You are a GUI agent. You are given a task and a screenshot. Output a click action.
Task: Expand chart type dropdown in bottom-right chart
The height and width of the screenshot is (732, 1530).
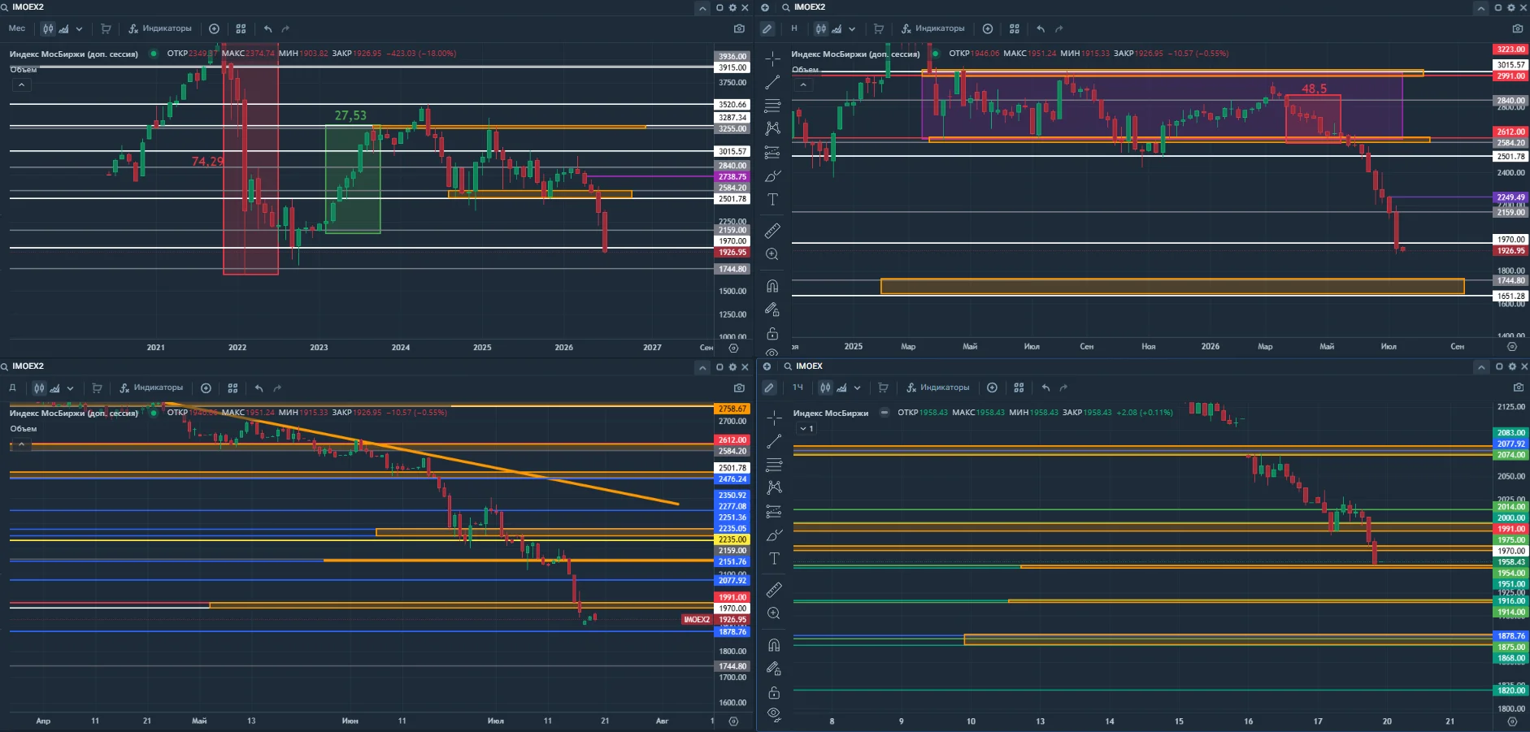click(857, 388)
